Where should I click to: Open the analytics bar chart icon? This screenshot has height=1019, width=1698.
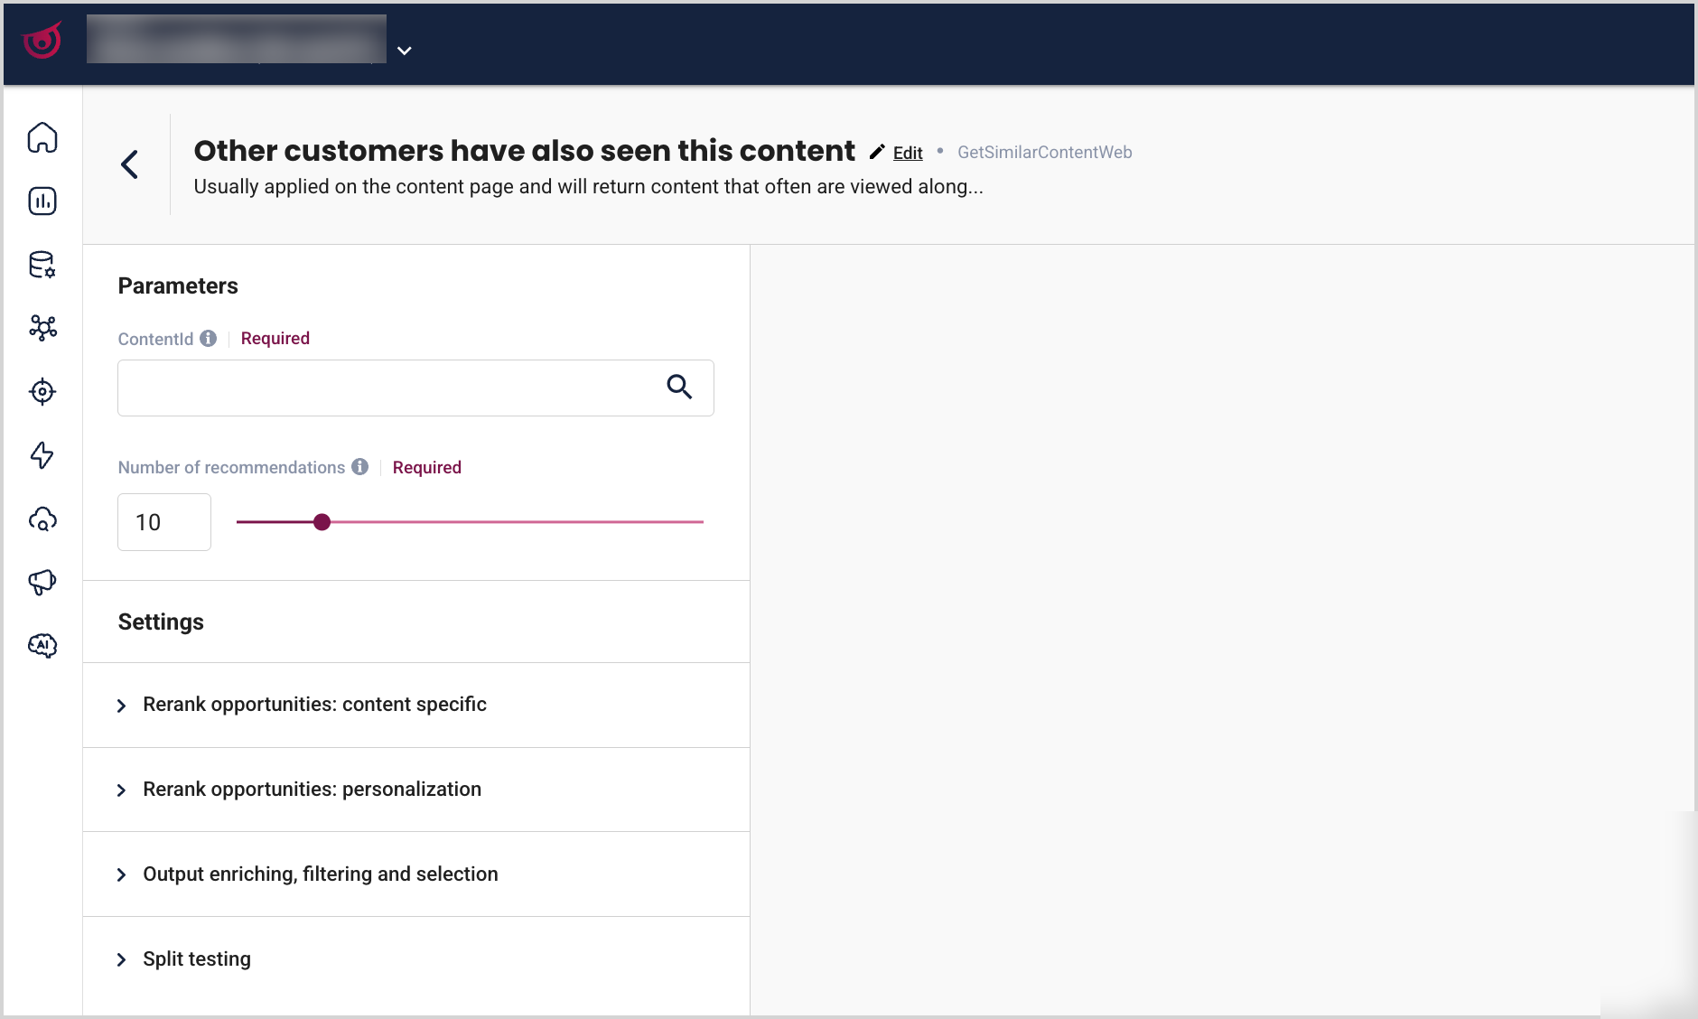point(42,201)
